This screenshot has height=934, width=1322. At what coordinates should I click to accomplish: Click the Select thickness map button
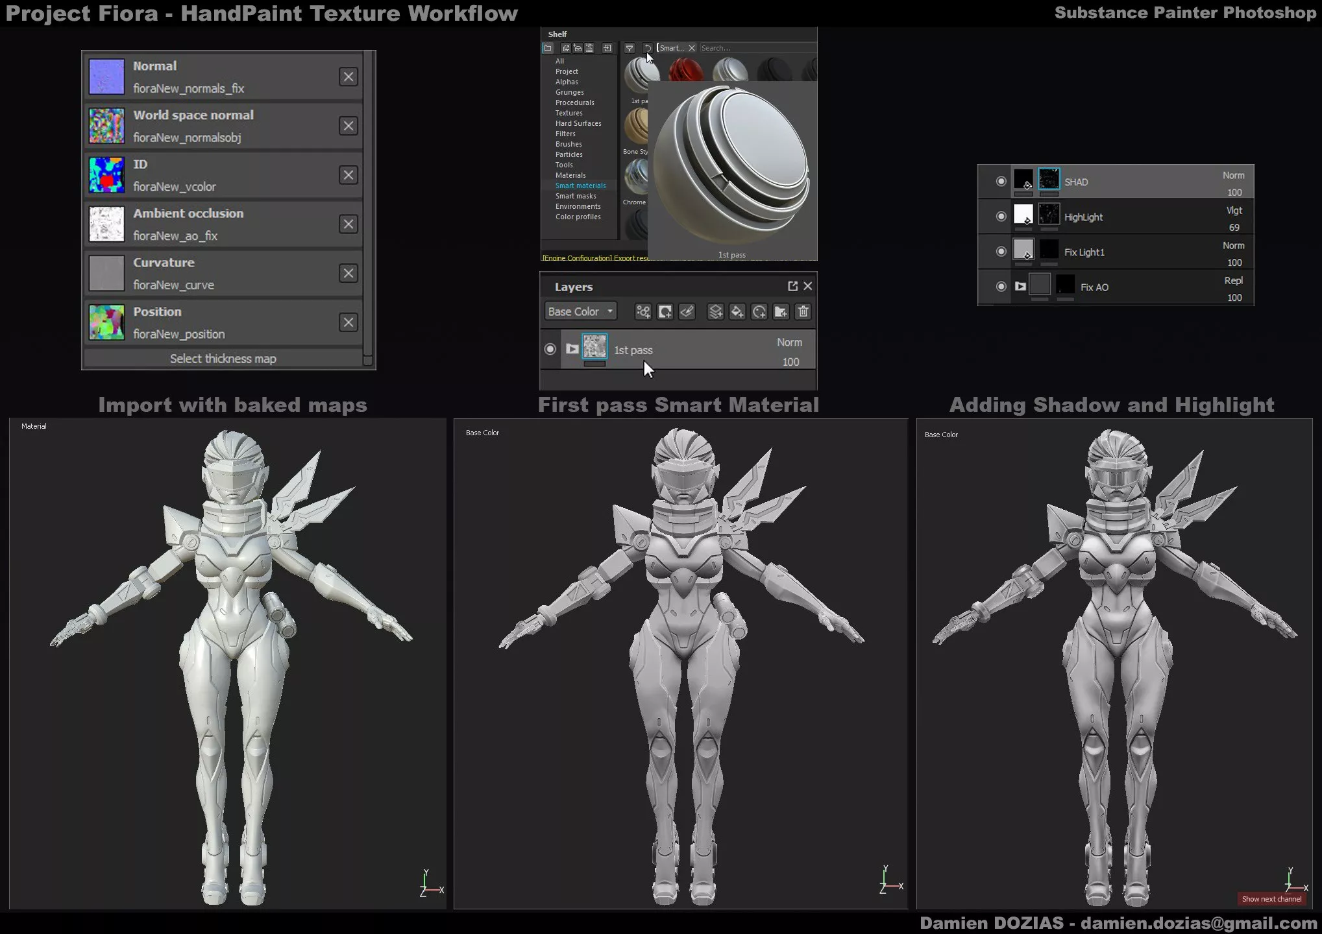pyautogui.click(x=223, y=359)
